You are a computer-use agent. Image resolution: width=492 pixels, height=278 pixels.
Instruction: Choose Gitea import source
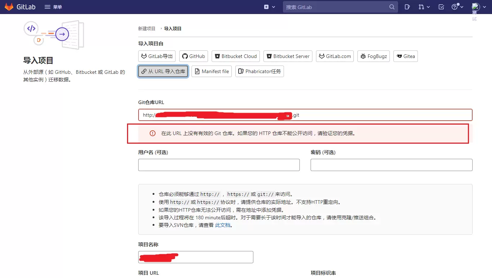[406, 56]
